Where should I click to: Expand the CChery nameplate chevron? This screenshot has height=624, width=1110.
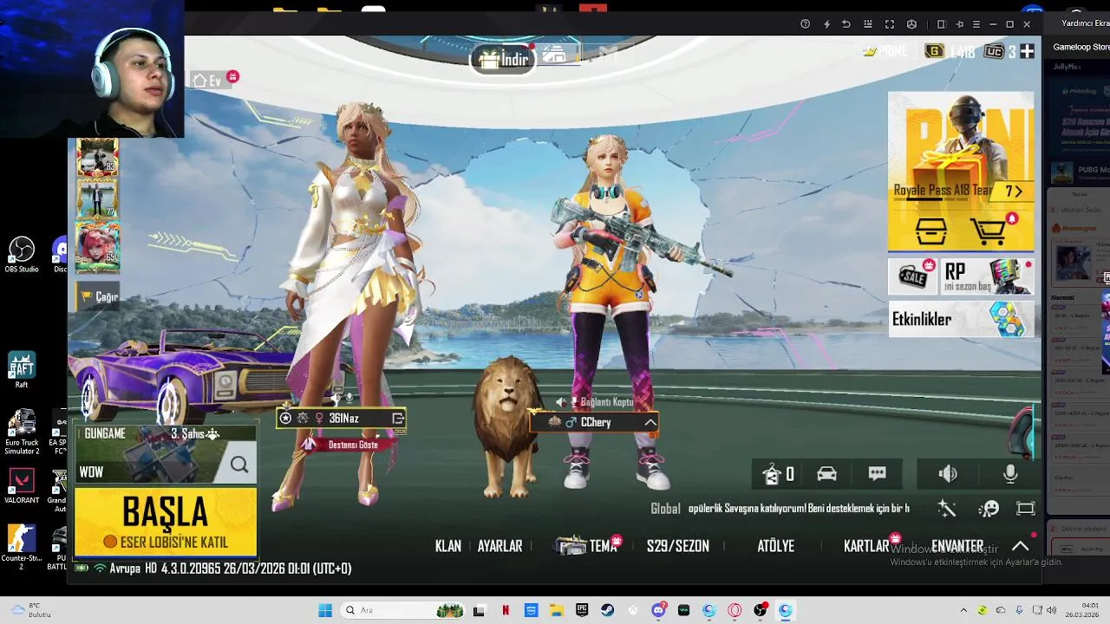coord(650,422)
